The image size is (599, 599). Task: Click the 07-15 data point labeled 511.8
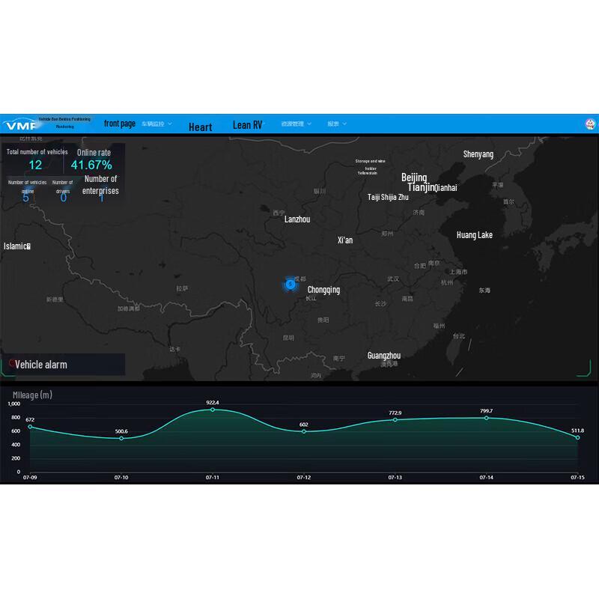point(577,438)
